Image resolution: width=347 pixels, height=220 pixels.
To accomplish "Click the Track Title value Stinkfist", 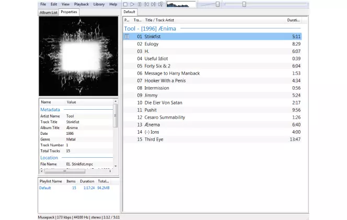I will click(x=73, y=122).
